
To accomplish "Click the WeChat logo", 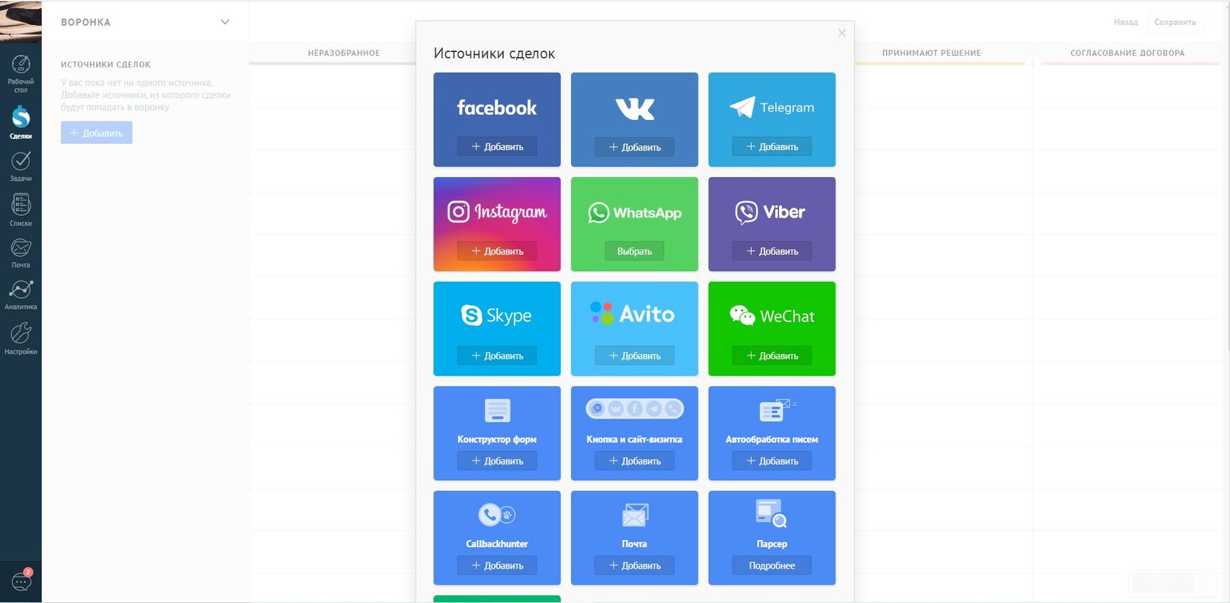I will (772, 315).
